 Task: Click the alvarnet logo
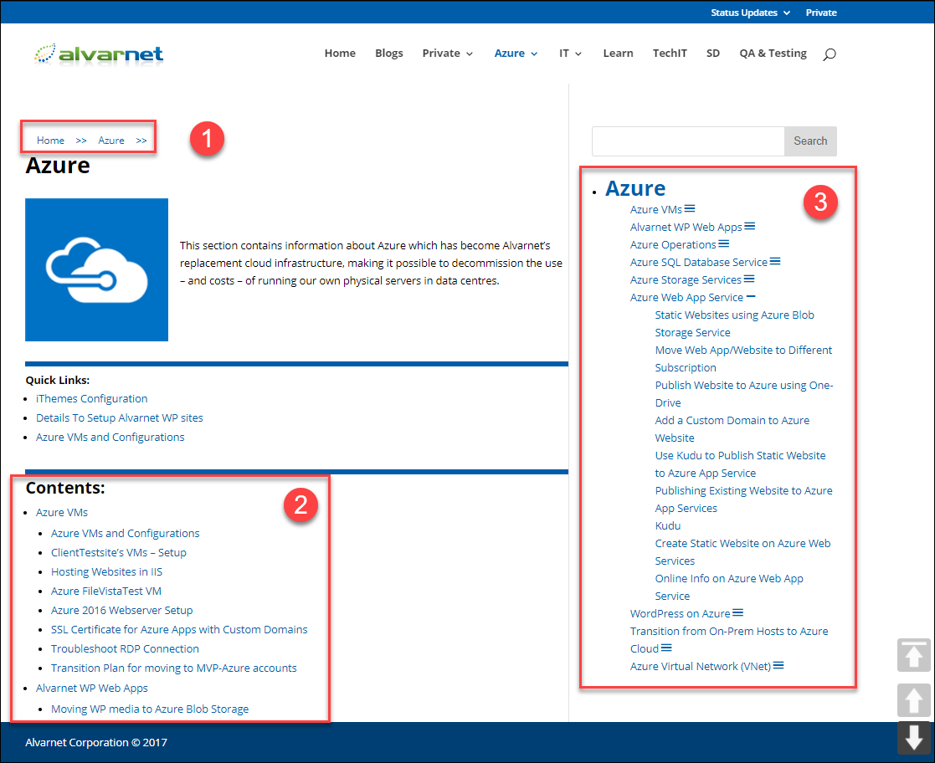click(99, 54)
